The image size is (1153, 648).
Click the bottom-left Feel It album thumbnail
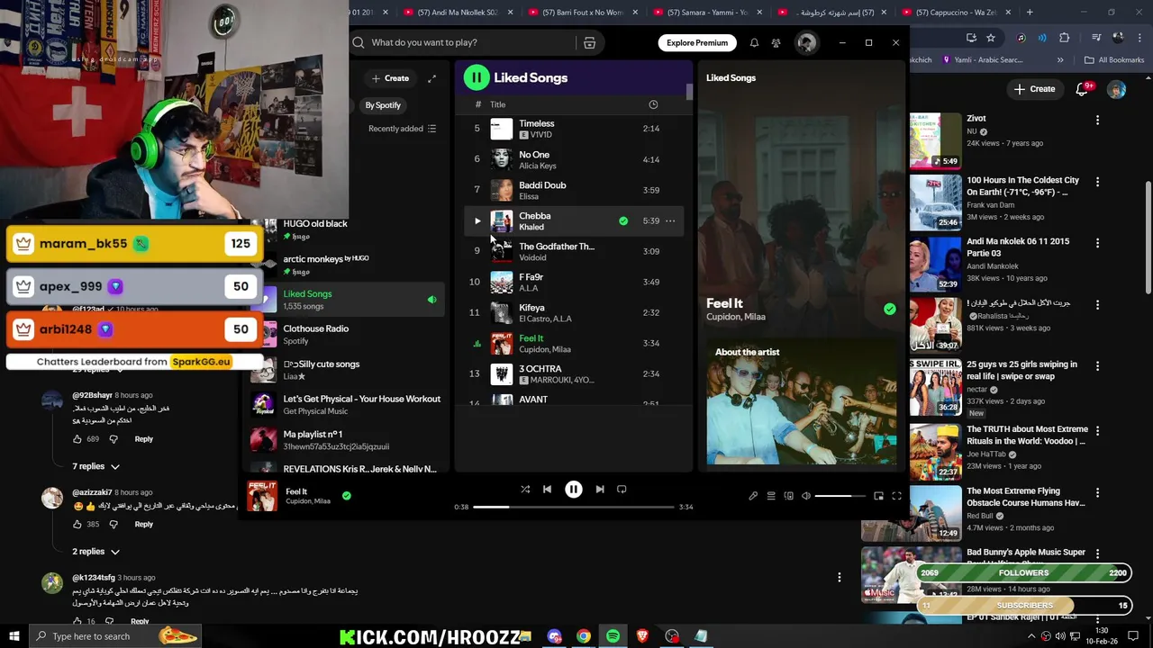click(x=262, y=496)
